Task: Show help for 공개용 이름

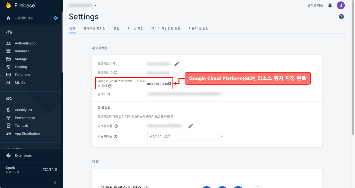Action: tap(116, 126)
